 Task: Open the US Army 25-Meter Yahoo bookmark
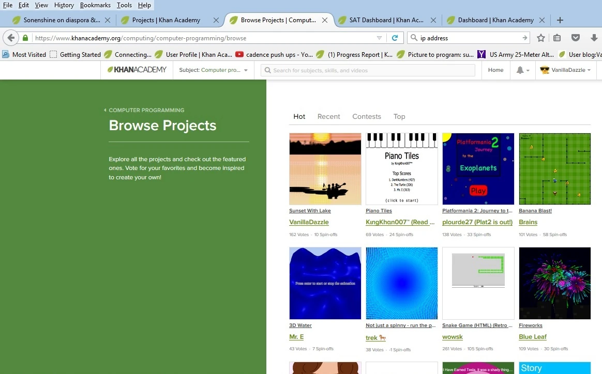pyautogui.click(x=516, y=54)
